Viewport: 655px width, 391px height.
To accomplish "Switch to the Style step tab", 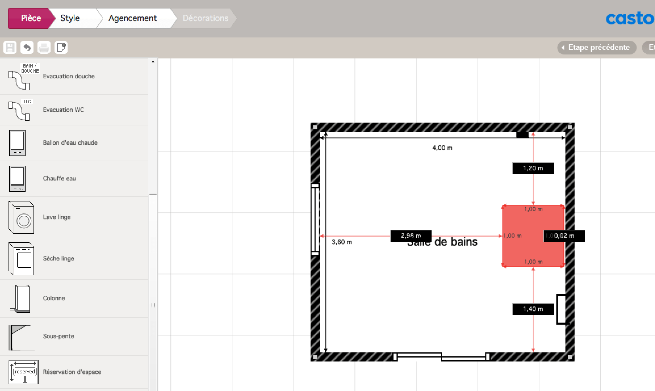I will (70, 18).
